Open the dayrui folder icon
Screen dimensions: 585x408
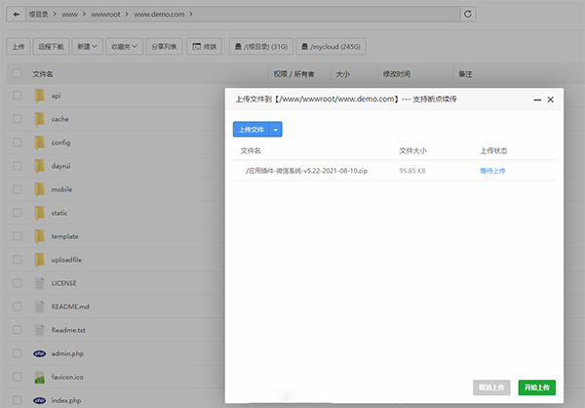point(40,166)
